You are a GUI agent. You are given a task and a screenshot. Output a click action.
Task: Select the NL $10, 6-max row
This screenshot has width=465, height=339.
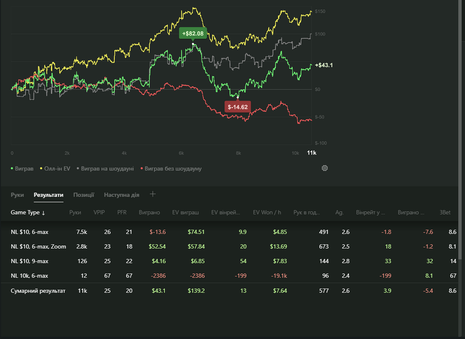pos(30,232)
